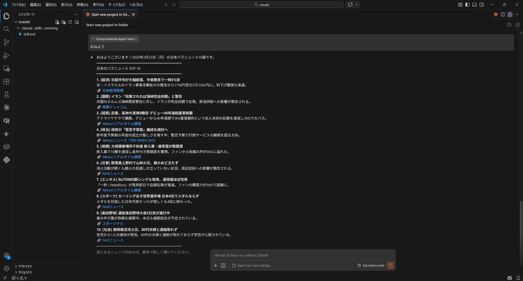Open the 実行(R) menu

pos(98,5)
